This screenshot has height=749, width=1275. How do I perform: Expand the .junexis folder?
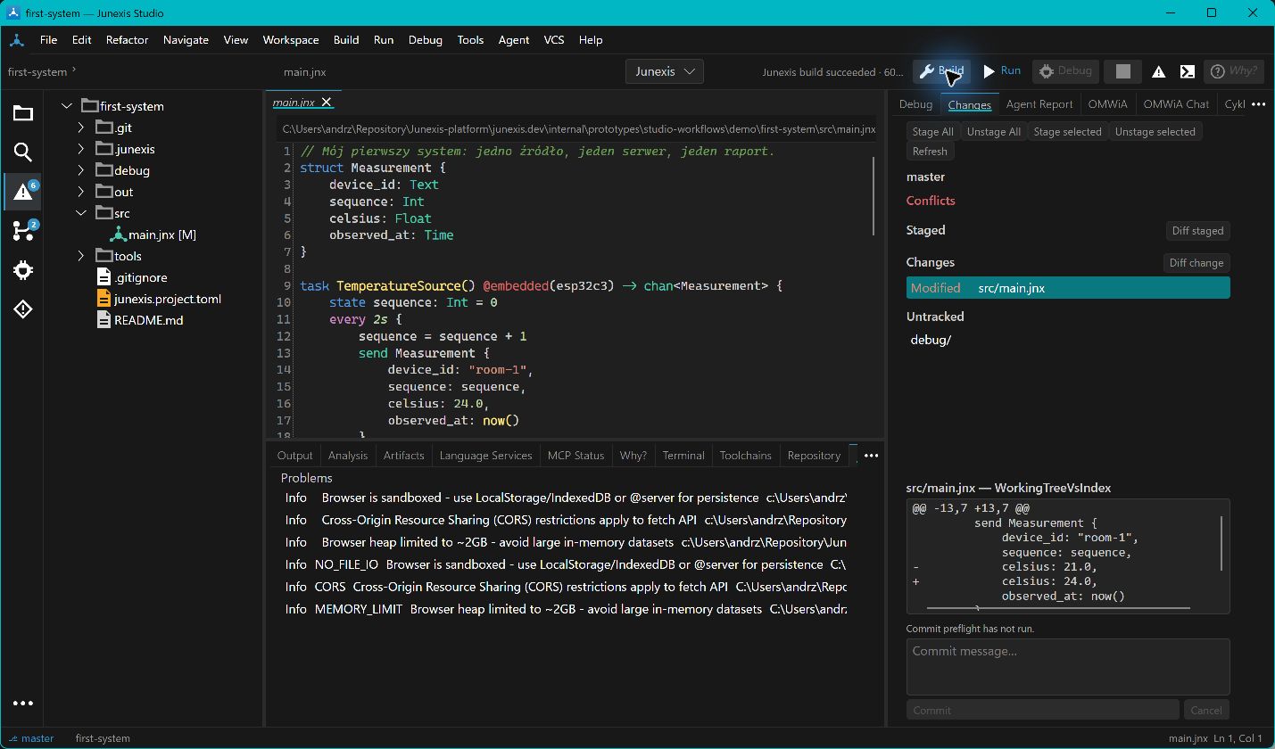pyautogui.click(x=81, y=149)
